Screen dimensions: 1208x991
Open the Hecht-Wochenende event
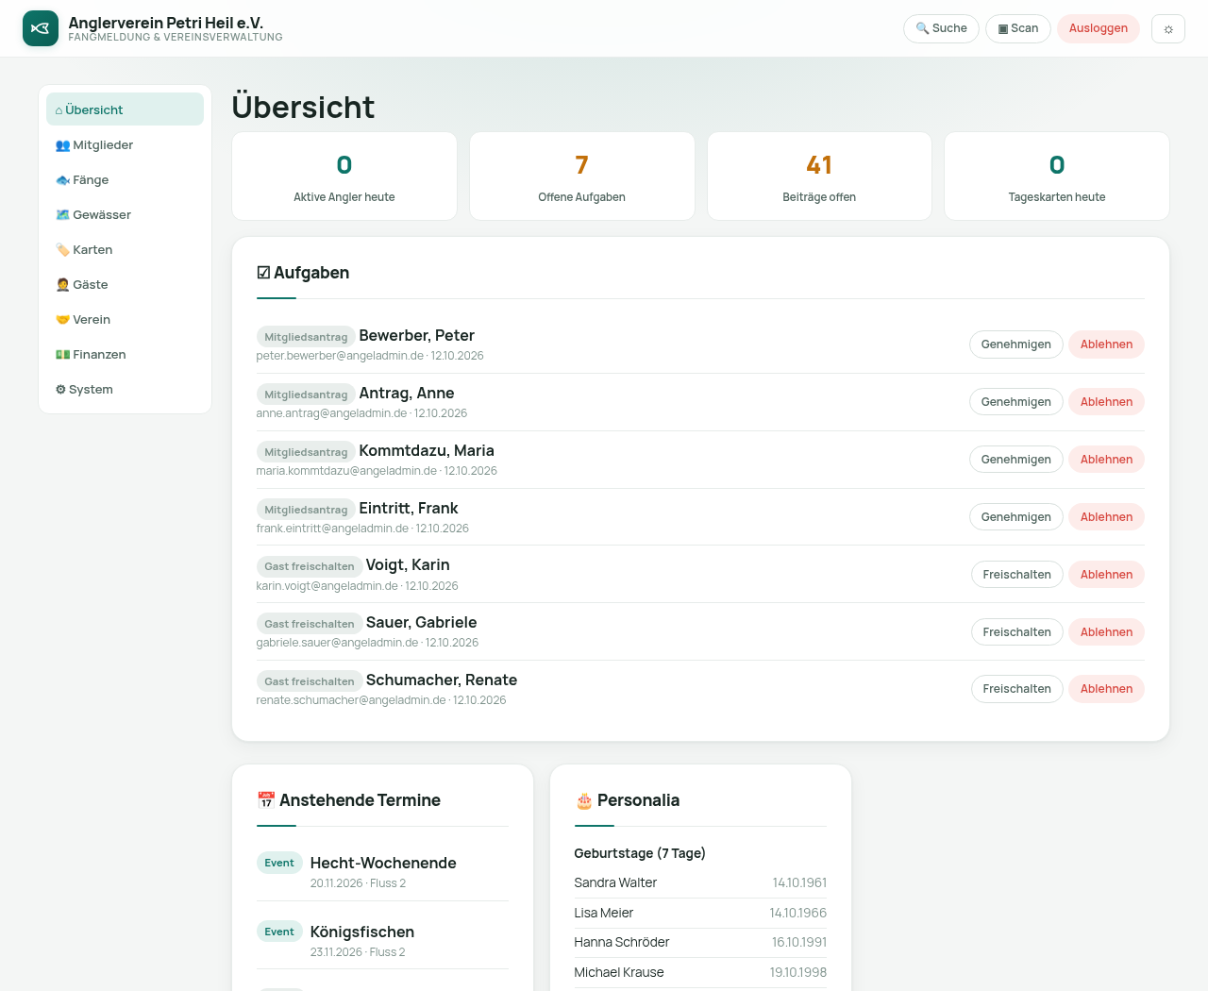point(383,863)
